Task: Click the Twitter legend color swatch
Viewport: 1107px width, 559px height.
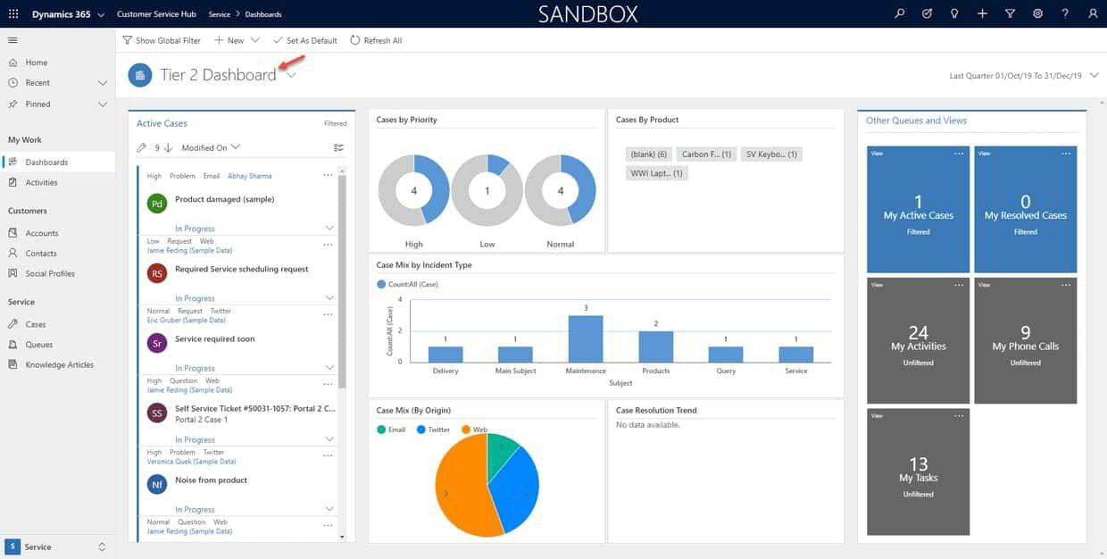Action: click(x=421, y=430)
